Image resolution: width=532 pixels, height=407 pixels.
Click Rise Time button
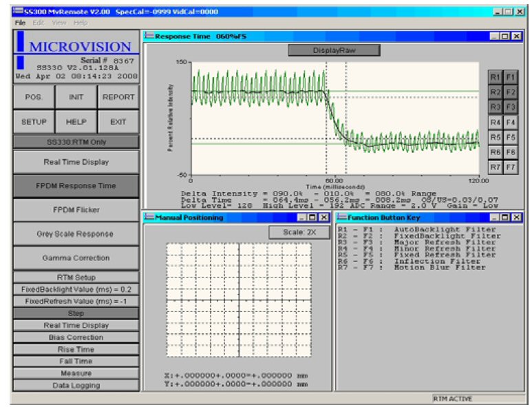pos(76,349)
